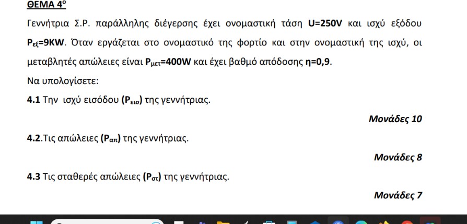
Task: Click the taskbar search box
Action: [107, 222]
